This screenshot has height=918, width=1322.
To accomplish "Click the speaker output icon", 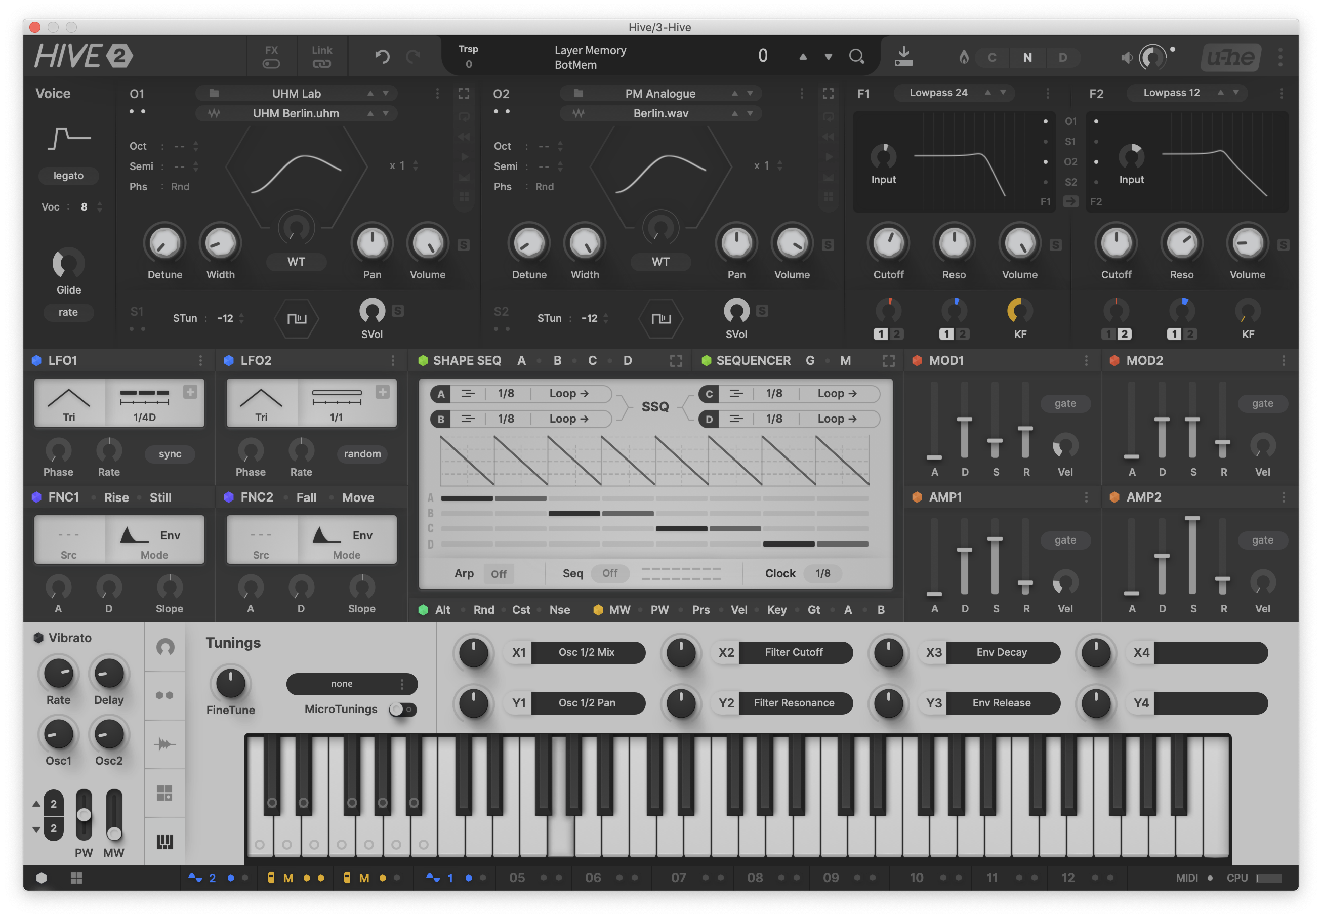I will coord(1127,57).
